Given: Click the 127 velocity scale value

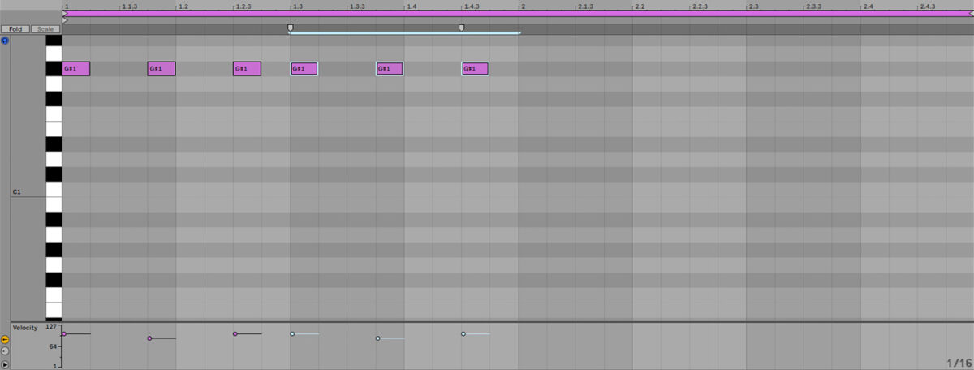Looking at the screenshot, I should [51, 327].
